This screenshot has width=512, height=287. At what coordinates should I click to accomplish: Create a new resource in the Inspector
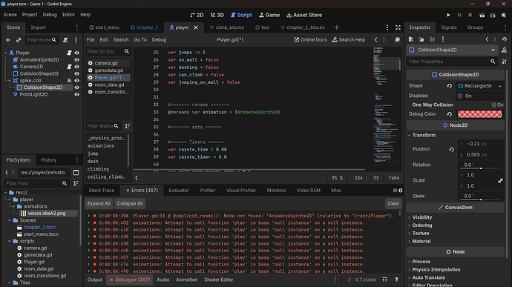click(x=411, y=39)
